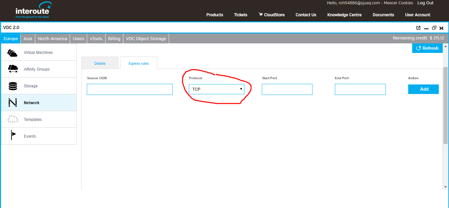The image size is (449, 208).
Task: Pop out the VDC 2.0 window
Action: tap(418, 28)
